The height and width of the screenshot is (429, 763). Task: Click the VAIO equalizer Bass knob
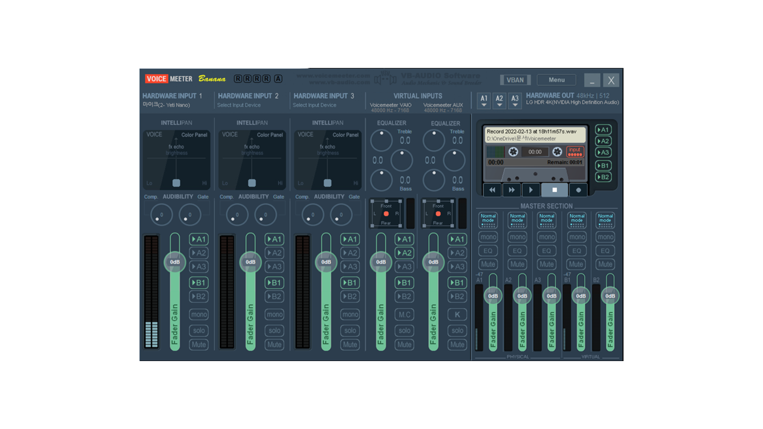coord(381,180)
